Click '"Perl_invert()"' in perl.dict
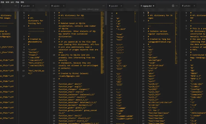This screenshot has width=206, height=124. click(36, 63)
